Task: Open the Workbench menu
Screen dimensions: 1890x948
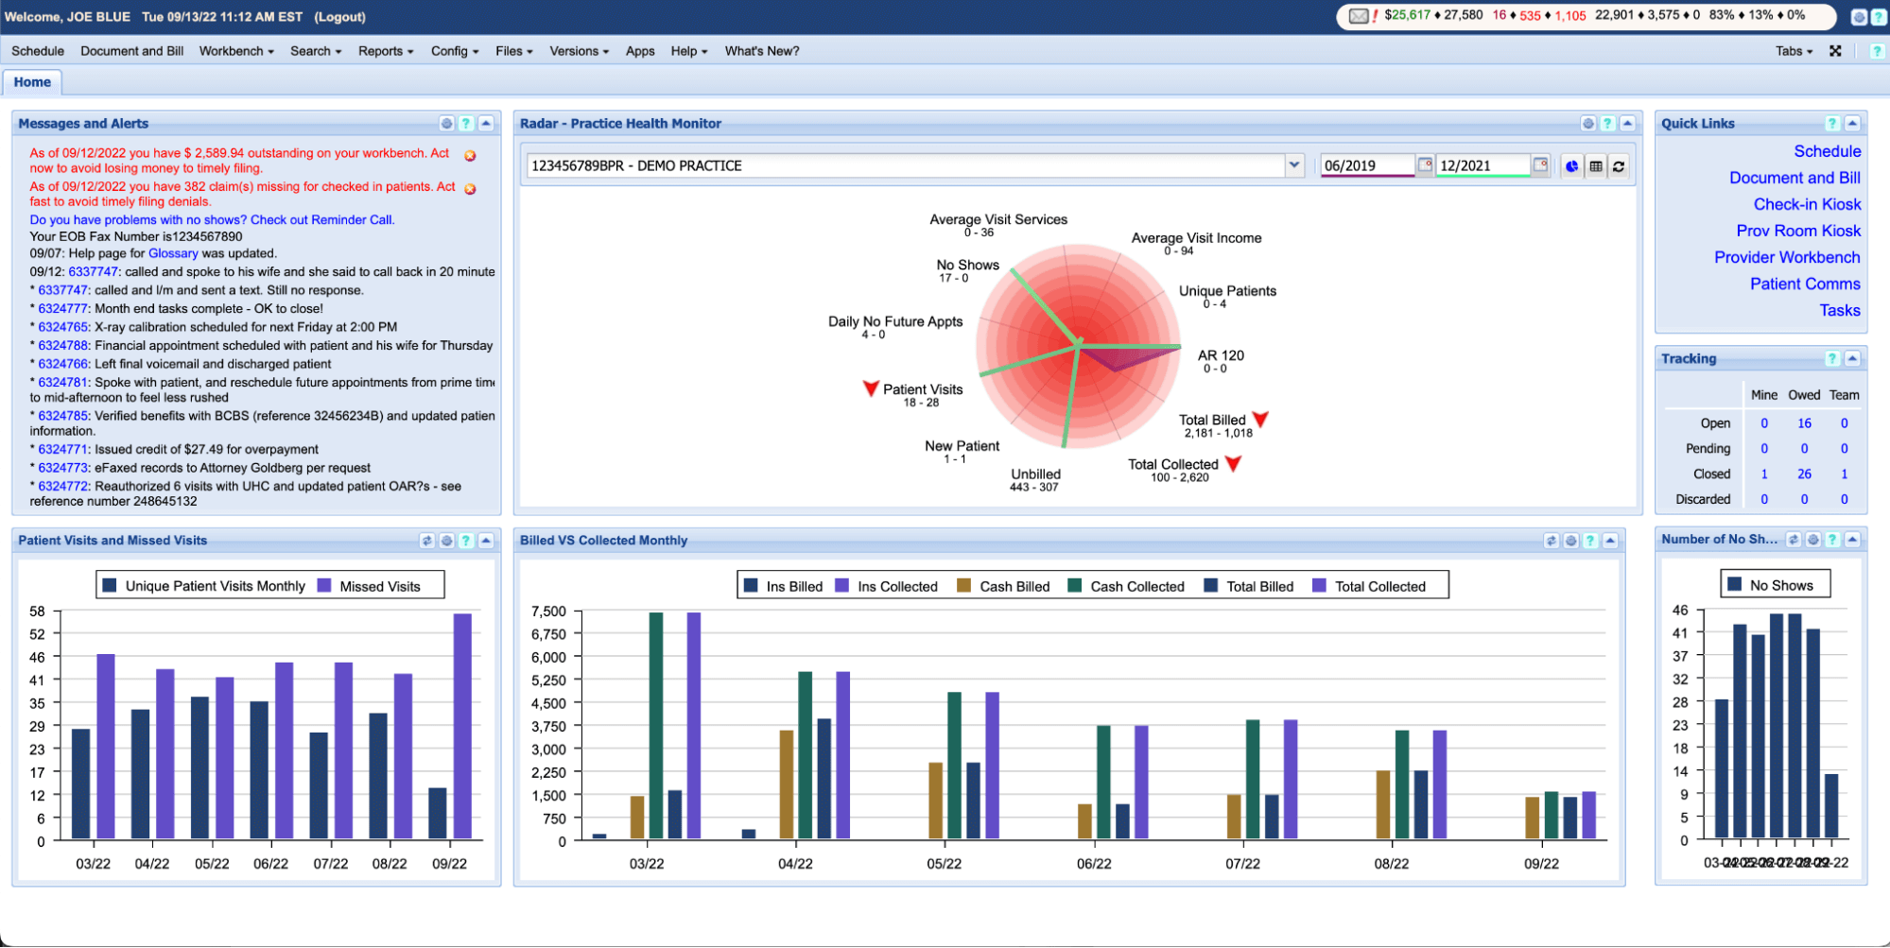Action: point(236,51)
